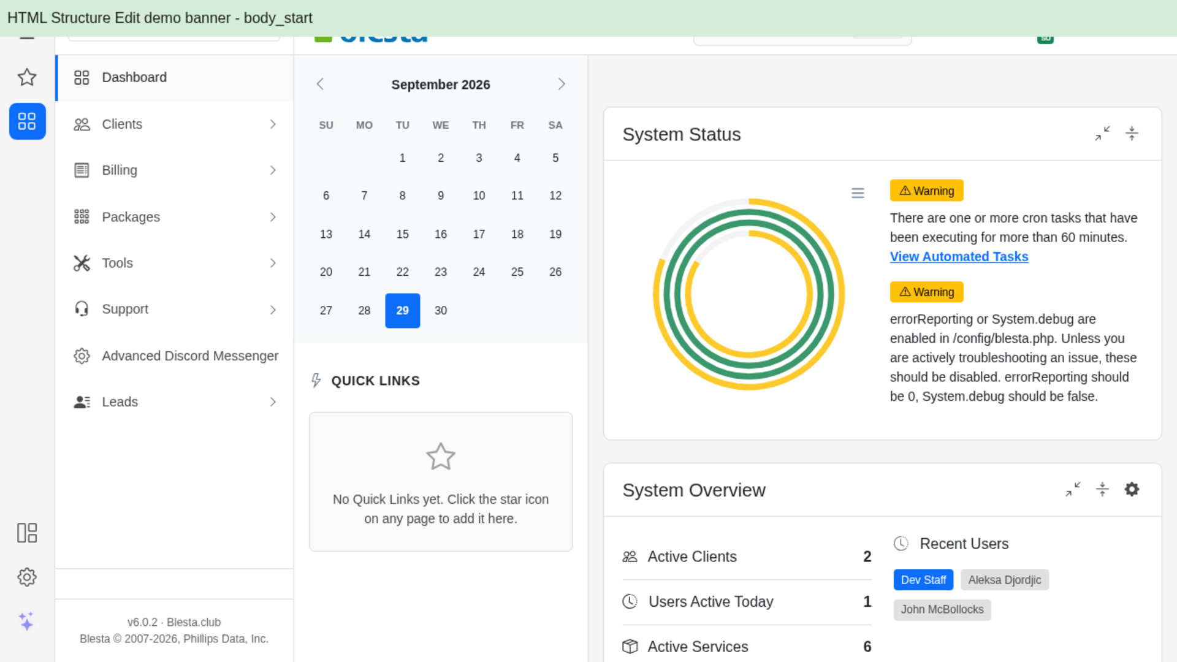Expand the Leads menu chevron
This screenshot has height=662, width=1177.
point(273,402)
